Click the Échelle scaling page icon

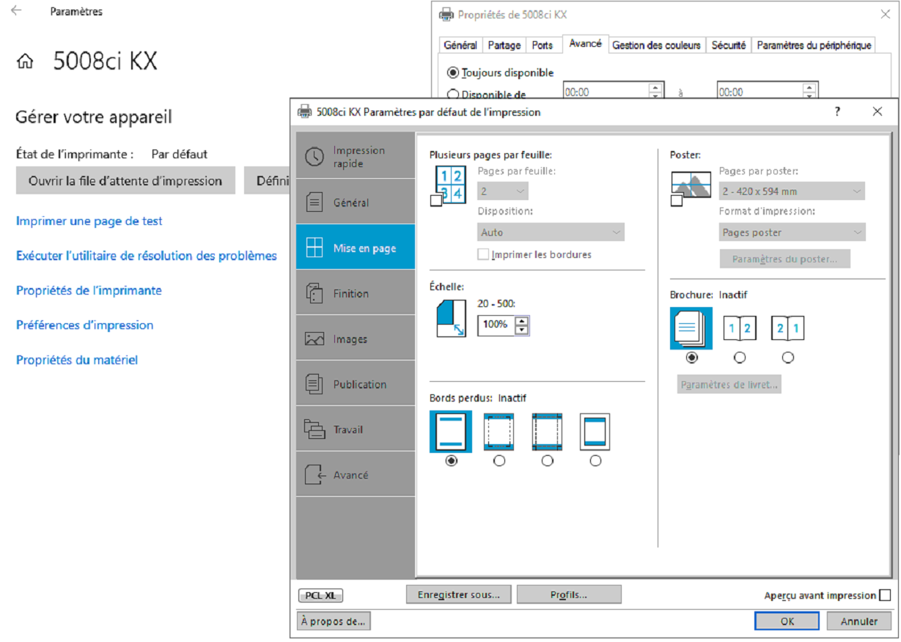(x=451, y=317)
